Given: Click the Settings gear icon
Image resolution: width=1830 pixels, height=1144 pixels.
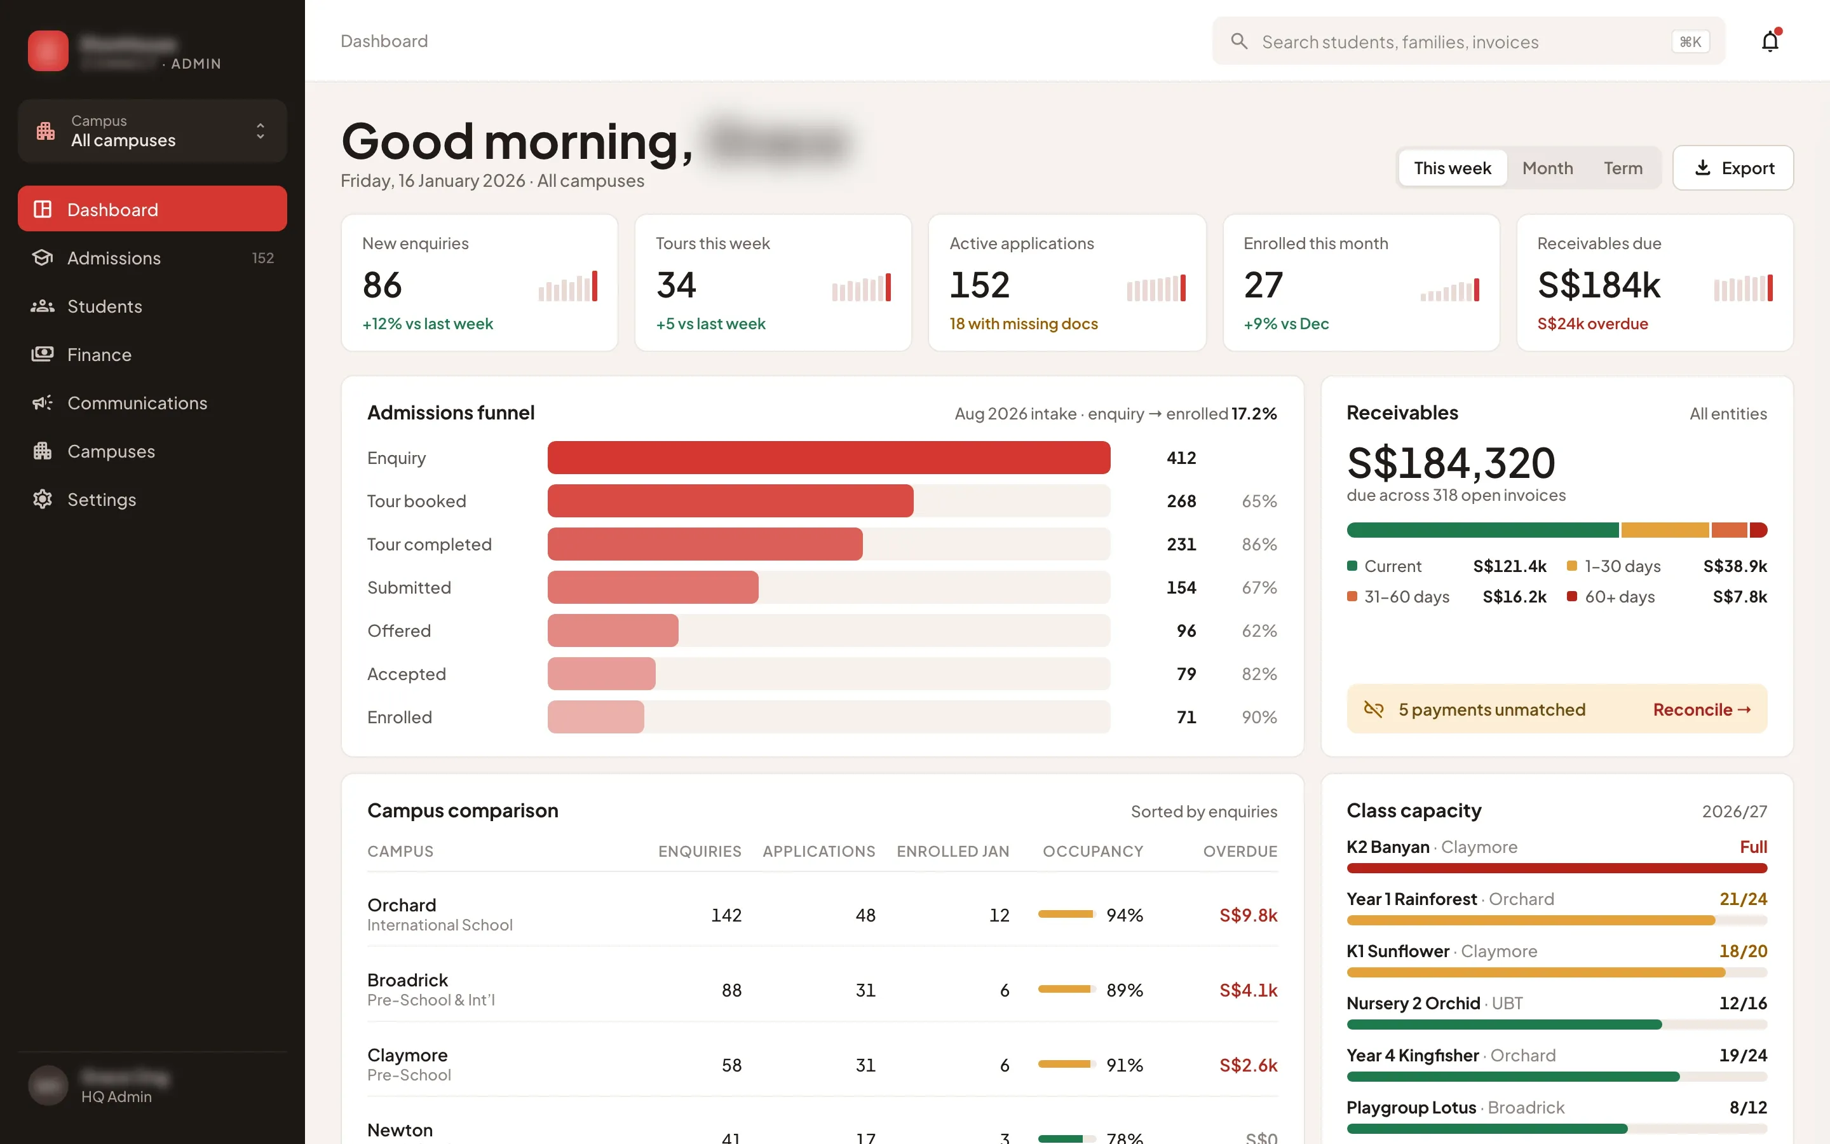Looking at the screenshot, I should (x=43, y=500).
